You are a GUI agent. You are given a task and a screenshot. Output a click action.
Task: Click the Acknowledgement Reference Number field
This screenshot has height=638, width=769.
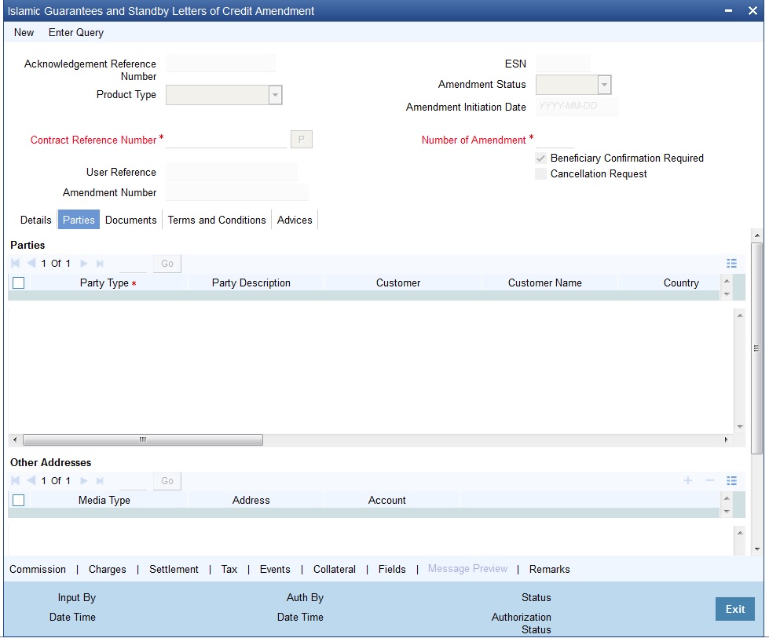tap(221, 64)
